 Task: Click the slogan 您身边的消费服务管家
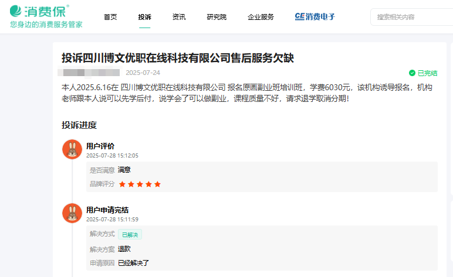pyautogui.click(x=46, y=25)
